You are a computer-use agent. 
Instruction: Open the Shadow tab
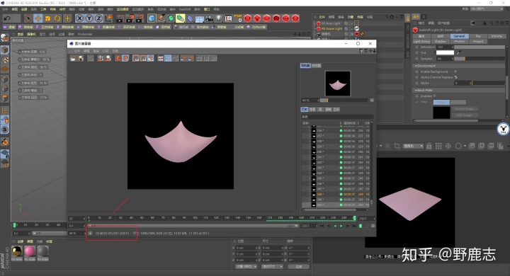pyautogui.click(x=441, y=42)
